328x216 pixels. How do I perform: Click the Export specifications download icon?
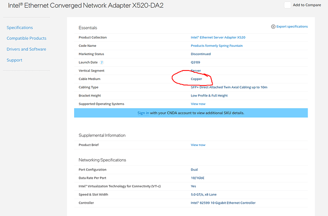click(273, 27)
